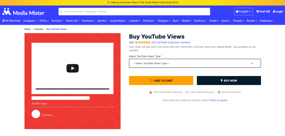Screen dimensions: 285x136
Task: Open Cart (0) link
Action: tap(263, 11)
